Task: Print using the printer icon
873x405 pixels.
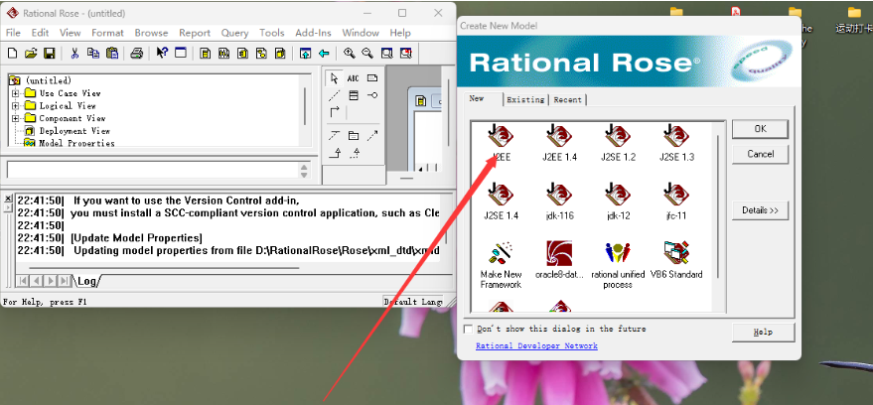Action: pyautogui.click(x=137, y=54)
